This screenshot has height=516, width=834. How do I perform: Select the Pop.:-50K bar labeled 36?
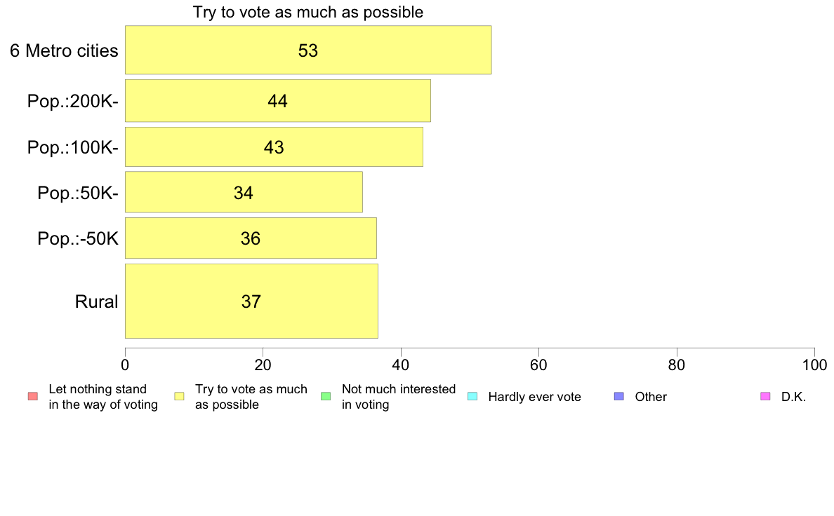[251, 238]
